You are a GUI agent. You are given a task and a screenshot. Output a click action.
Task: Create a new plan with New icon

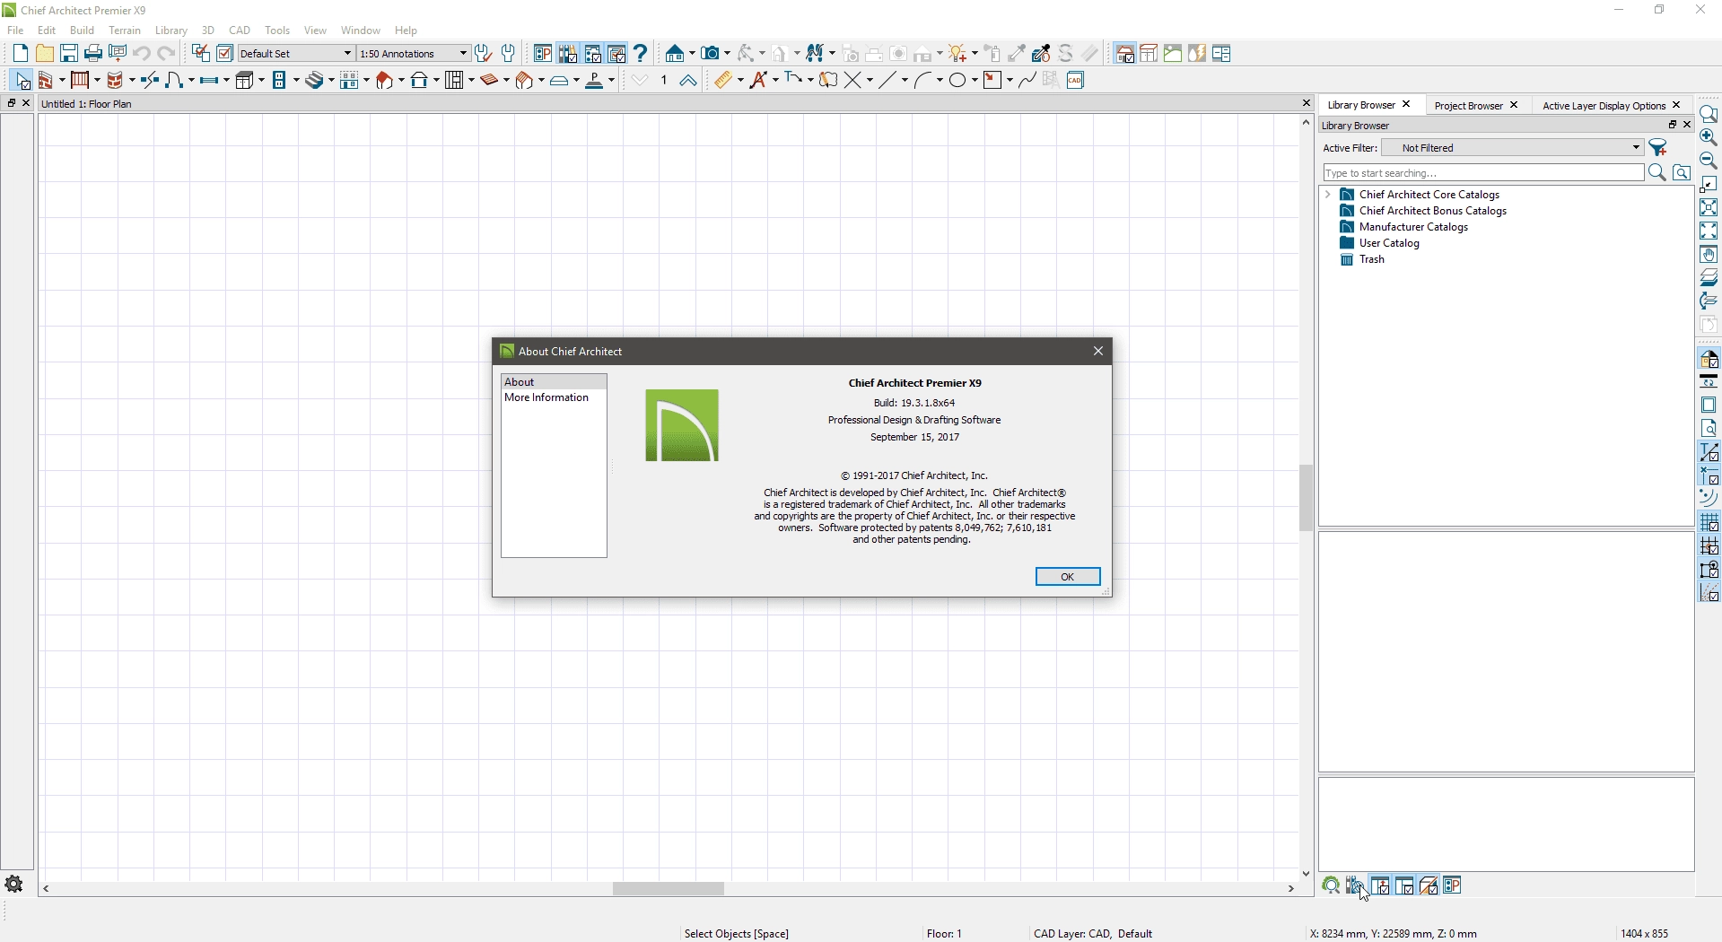click(21, 54)
